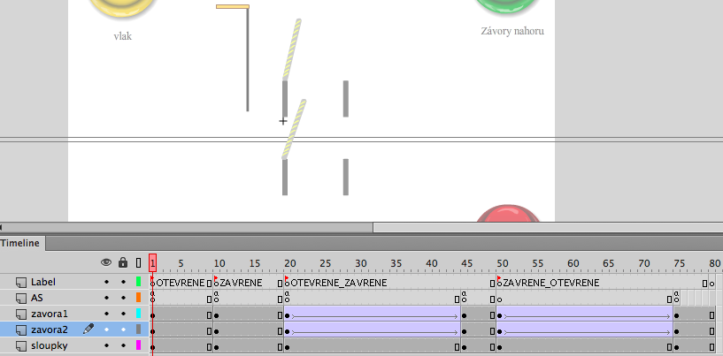
Task: Select the zavora1 layer name
Action: (50, 314)
